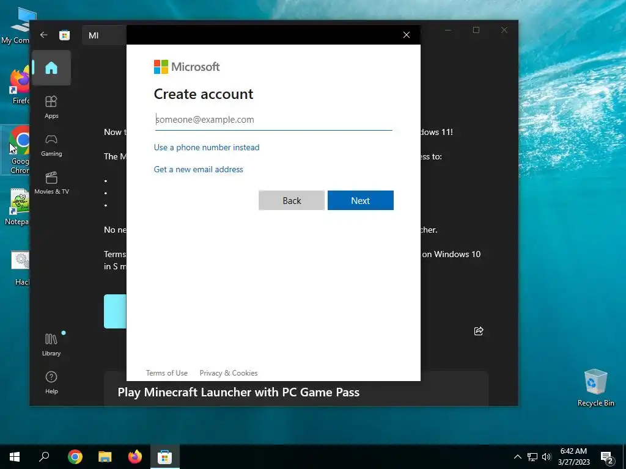Click the Back button in dialog
Viewport: 626px width, 469px height.
292,200
